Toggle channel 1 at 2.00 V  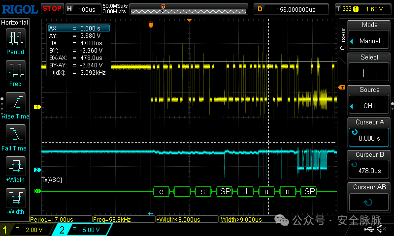(x=27, y=230)
